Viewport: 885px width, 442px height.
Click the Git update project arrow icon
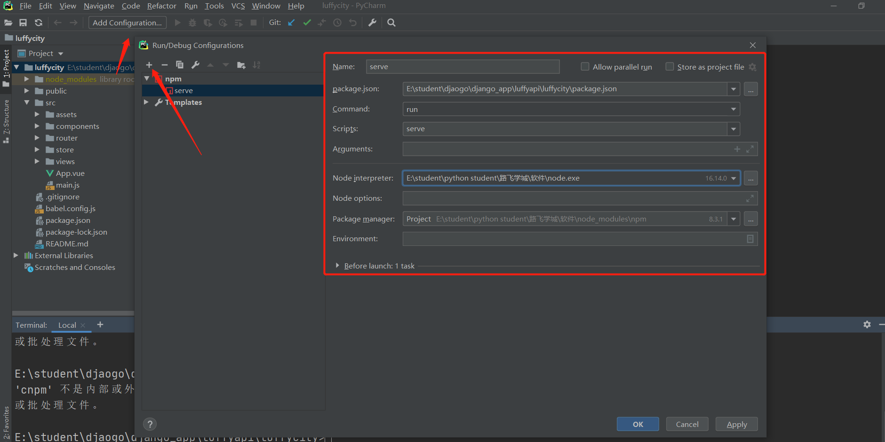pos(291,23)
